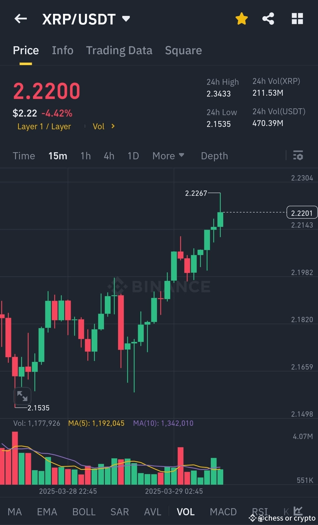
Task: Switch to the Trading Data tab
Action: (x=119, y=50)
